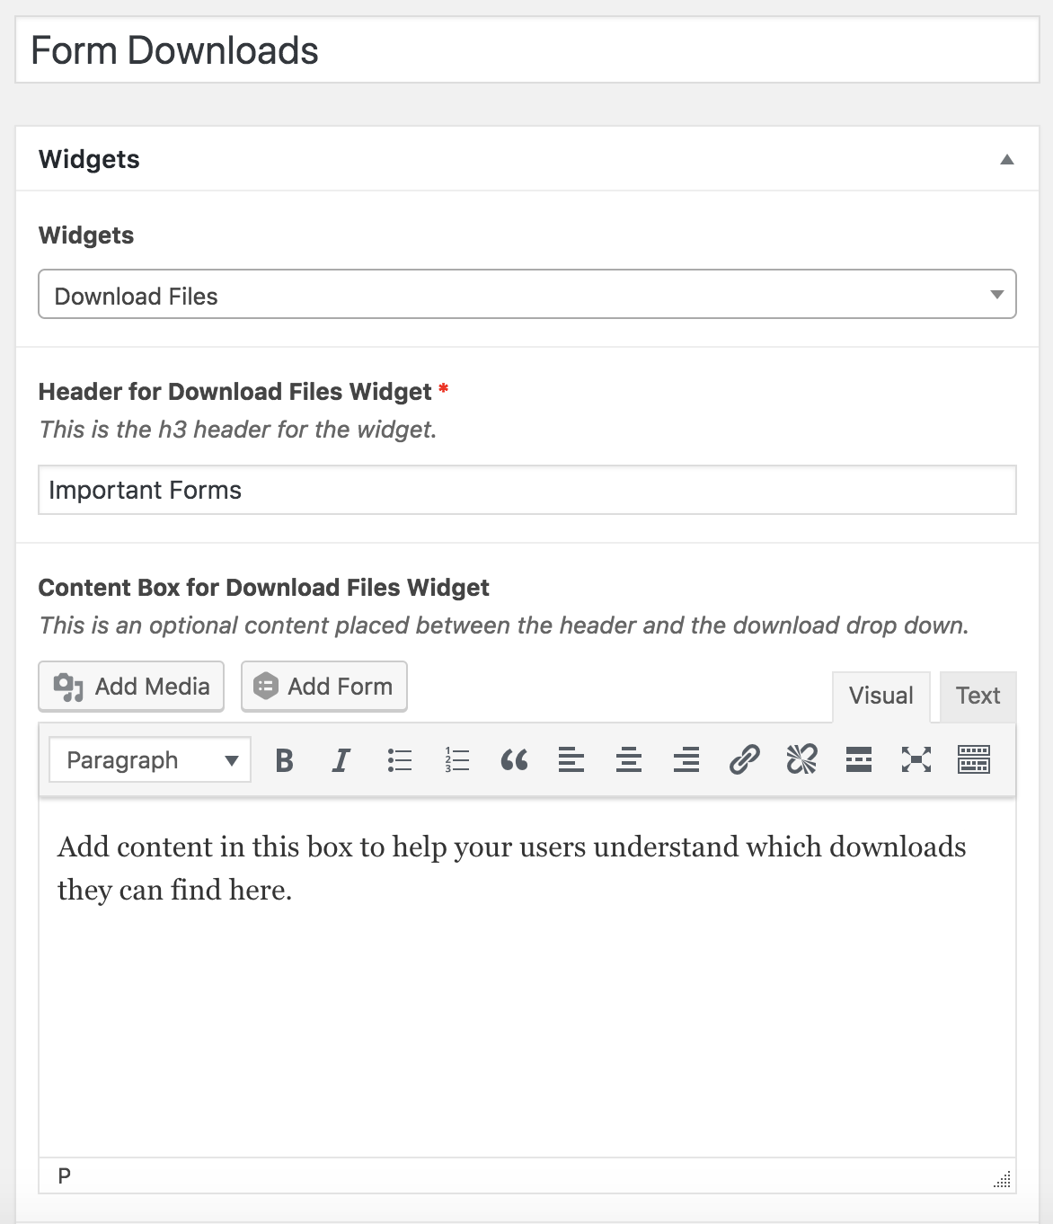Open the Paragraph format dropdown
This screenshot has height=1224, width=1053.
[150, 760]
